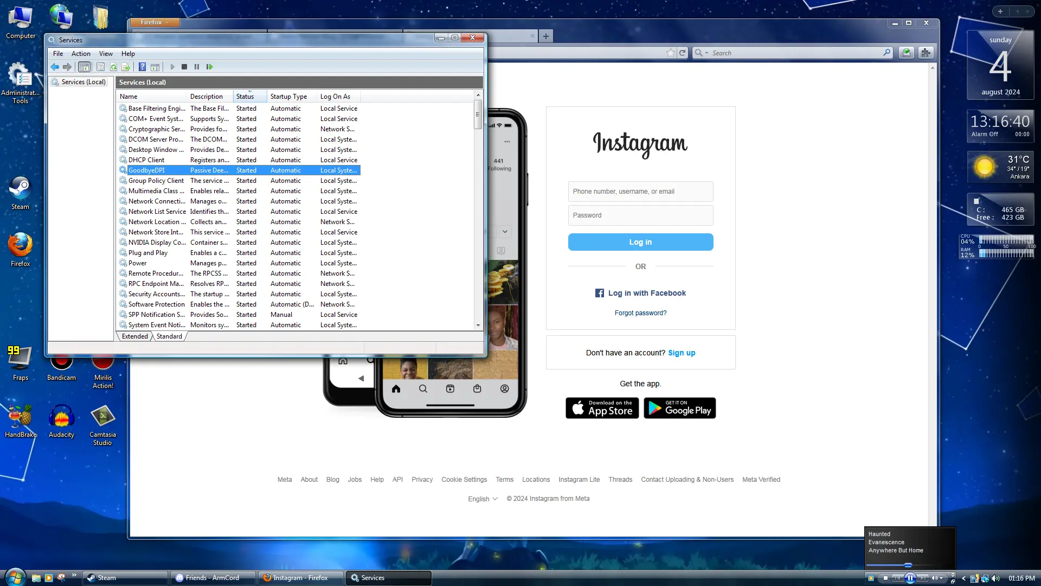Pause the selected service via toolbar
Viewport: 1041px width, 586px height.
pos(197,67)
